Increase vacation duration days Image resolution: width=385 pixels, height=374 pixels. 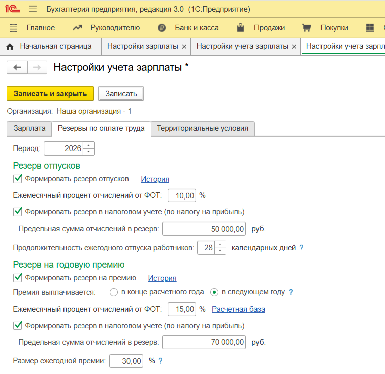tap(220, 244)
